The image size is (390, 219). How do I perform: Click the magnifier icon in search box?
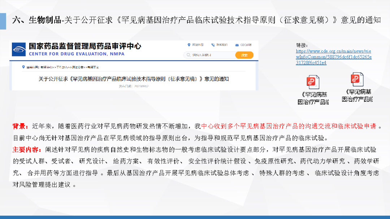click(x=188, y=55)
